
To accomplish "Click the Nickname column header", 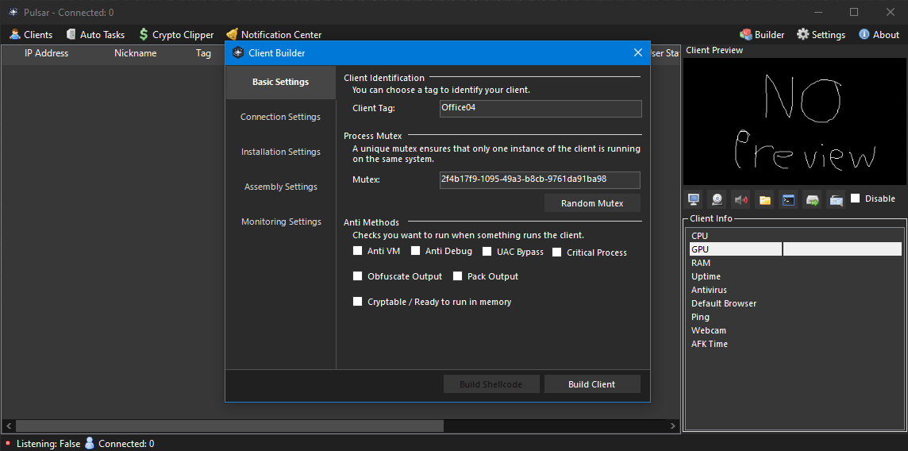I will coord(136,53).
